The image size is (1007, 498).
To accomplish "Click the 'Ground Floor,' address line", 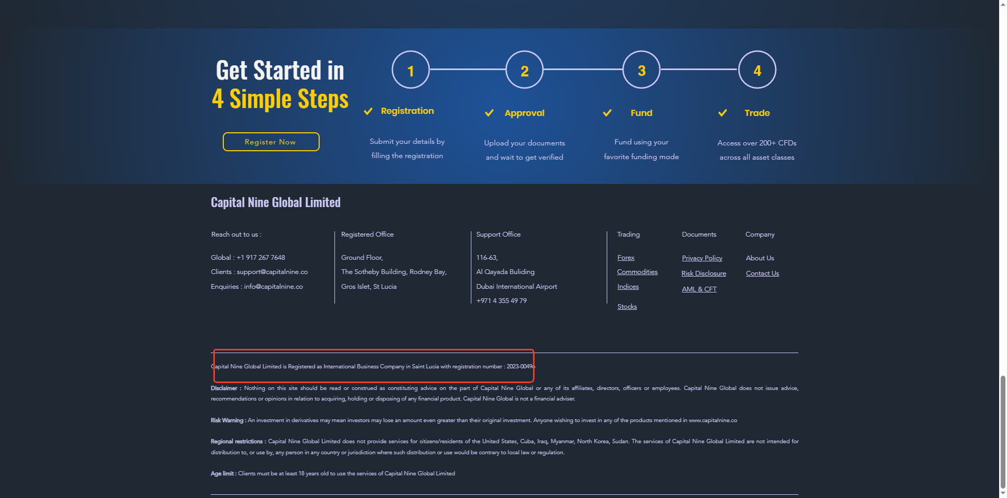I will pyautogui.click(x=362, y=258).
